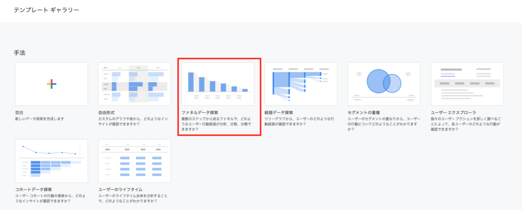Select the ユーザーのライフタイム table thumbnail

135,161
